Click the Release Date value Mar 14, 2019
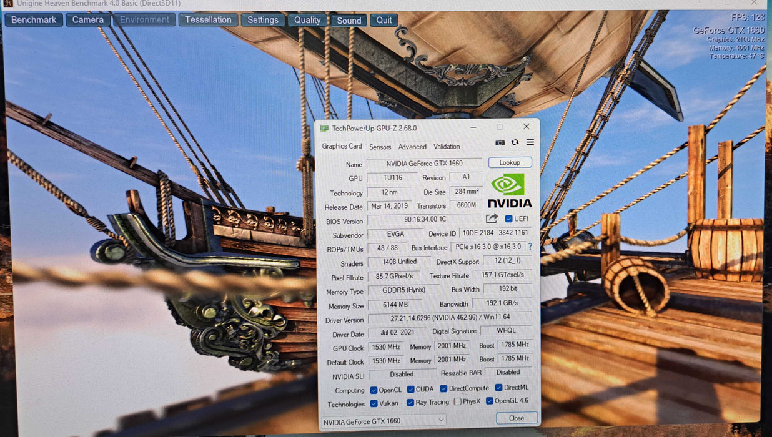The width and height of the screenshot is (772, 437). coord(388,206)
